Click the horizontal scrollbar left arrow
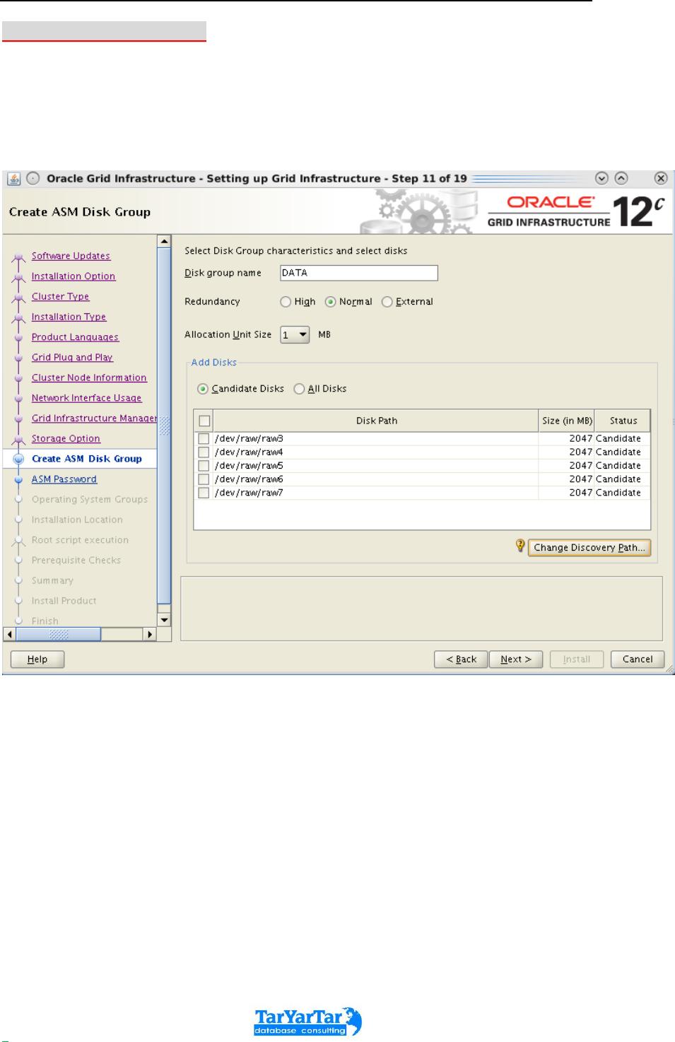This screenshot has width=675, height=1042. 9,634
